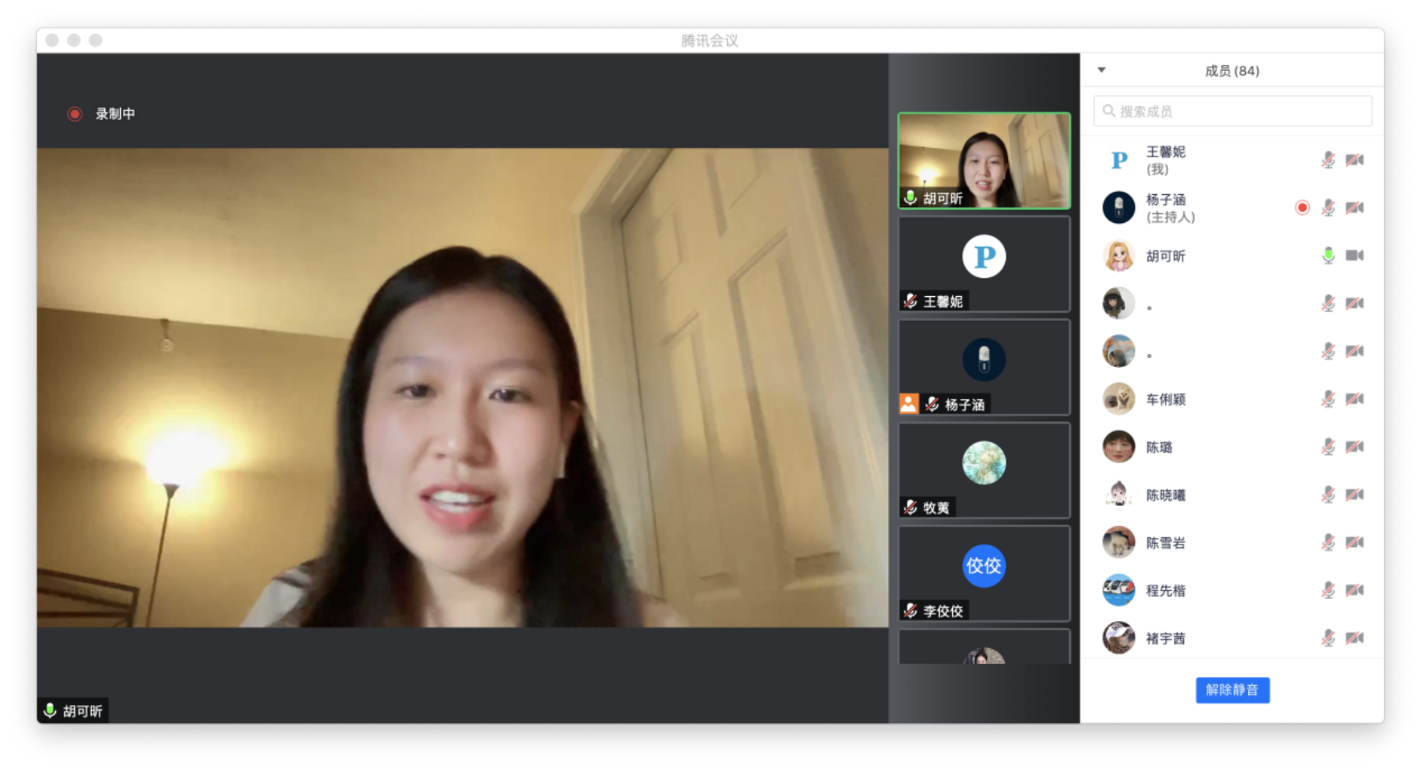The height and width of the screenshot is (770, 1421).
Task: Click the 成员 (84) panel title
Action: tap(1232, 71)
